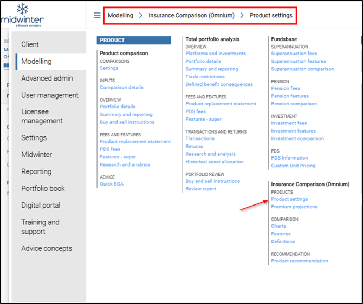Viewport: 363px width, 304px height.
Task: Go to User management
Action: point(50,95)
